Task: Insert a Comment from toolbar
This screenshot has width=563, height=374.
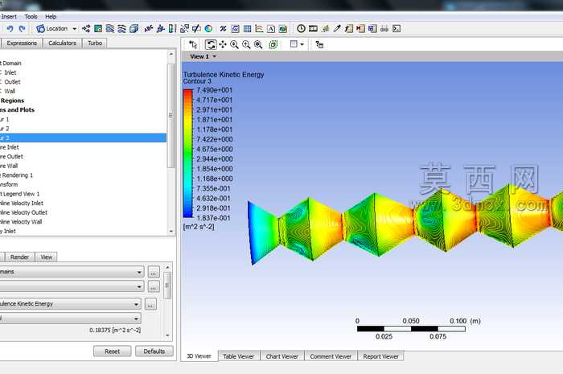Action: pos(271,29)
